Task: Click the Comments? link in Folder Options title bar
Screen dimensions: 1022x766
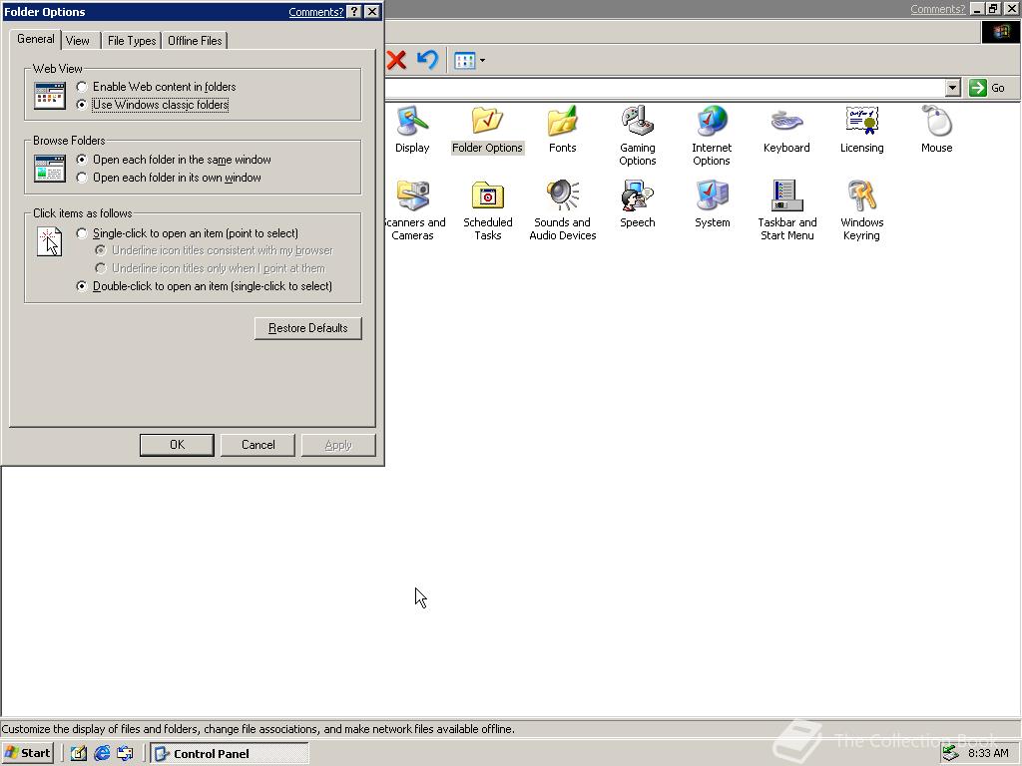Action: 316,12
